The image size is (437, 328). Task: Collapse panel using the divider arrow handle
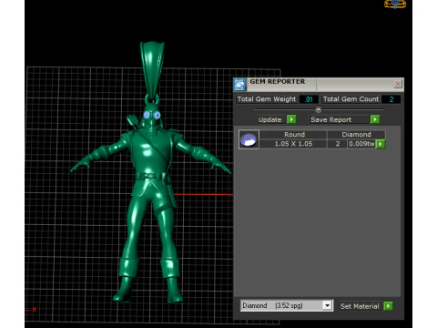[319, 109]
